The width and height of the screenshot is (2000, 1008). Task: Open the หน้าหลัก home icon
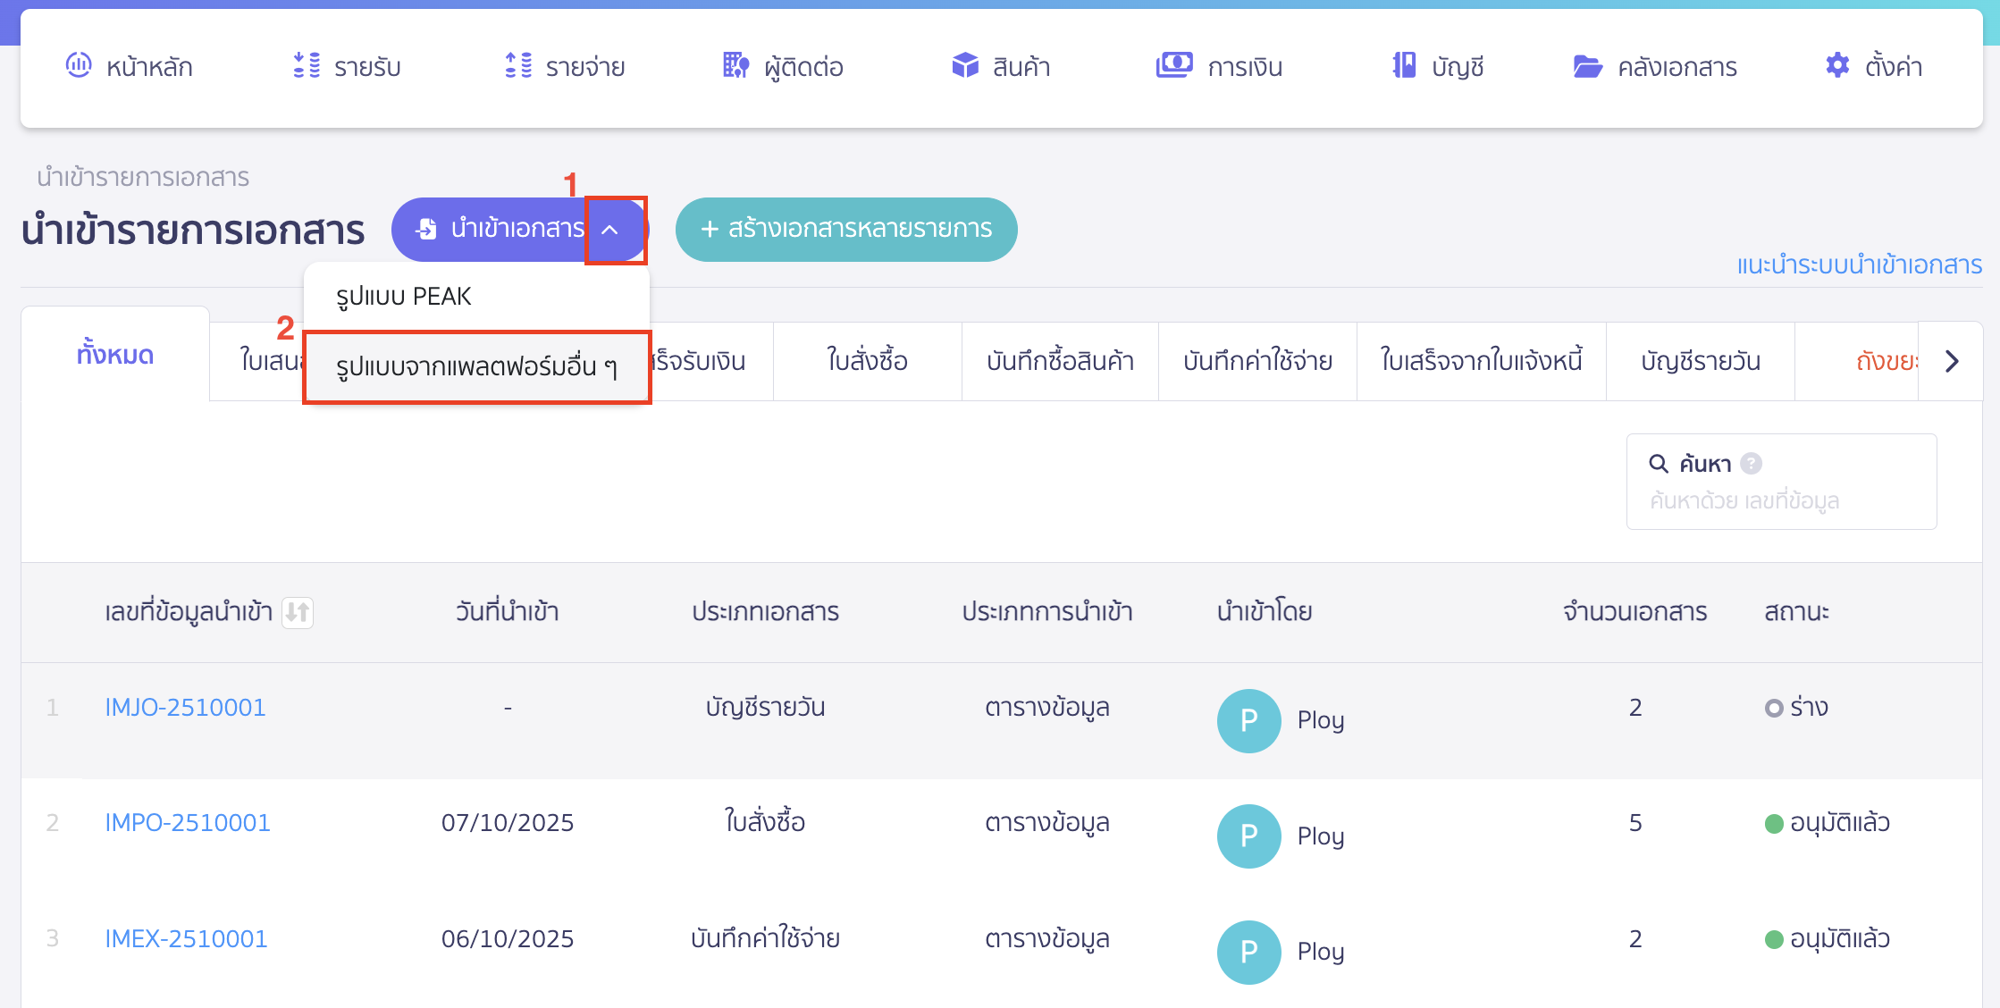coord(79,65)
